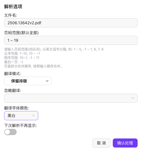Toggle the 下次解析不再显示 switch
The width and height of the screenshot is (143, 152).
point(10,132)
